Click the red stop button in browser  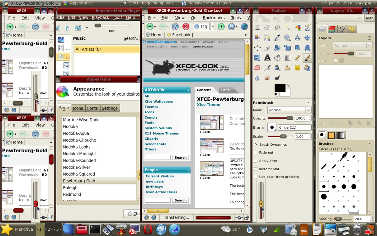(186, 26)
